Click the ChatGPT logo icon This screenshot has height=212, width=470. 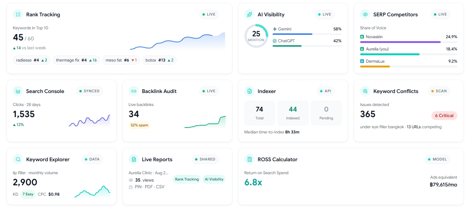tap(275, 41)
